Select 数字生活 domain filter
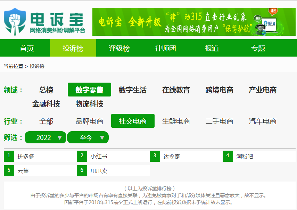 click(x=133, y=90)
